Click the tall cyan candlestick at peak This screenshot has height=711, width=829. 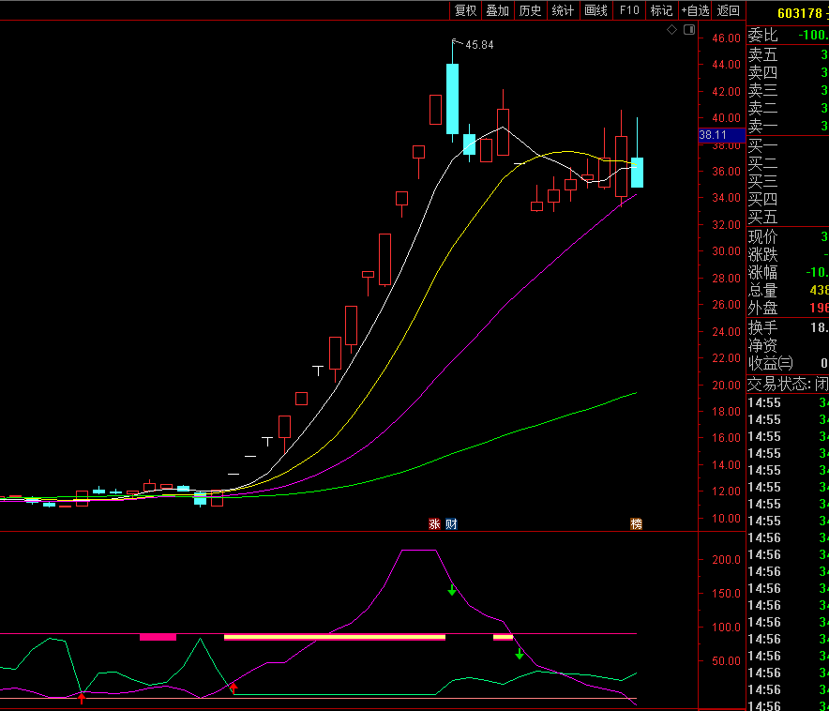[x=453, y=98]
